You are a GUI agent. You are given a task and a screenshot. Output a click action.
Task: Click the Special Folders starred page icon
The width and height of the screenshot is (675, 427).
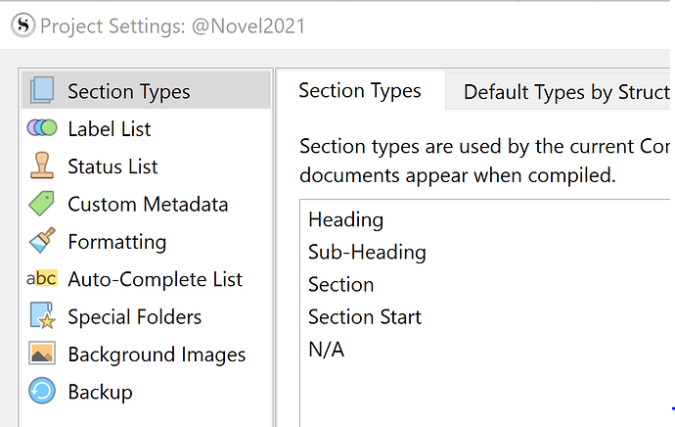(x=42, y=315)
